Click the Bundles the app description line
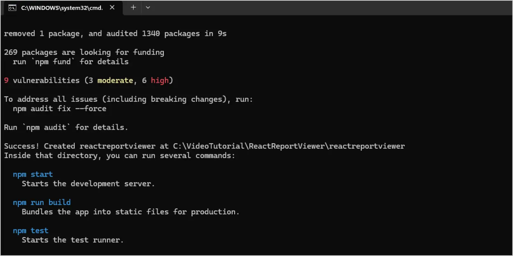This screenshot has width=513, height=256. tap(130, 211)
